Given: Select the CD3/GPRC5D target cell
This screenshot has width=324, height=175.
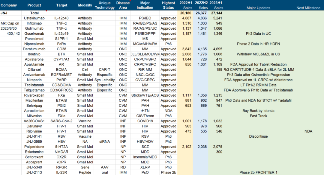Looking at the screenshot, I should [x=61, y=90].
